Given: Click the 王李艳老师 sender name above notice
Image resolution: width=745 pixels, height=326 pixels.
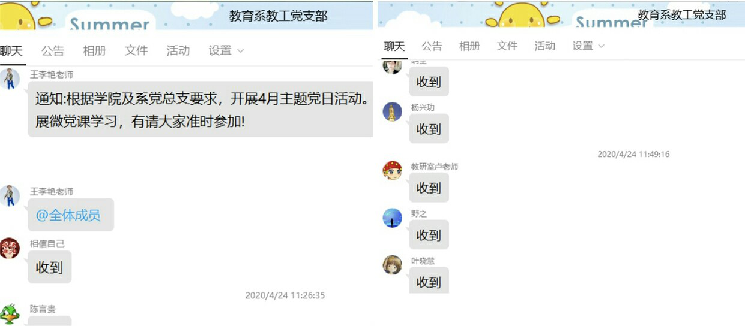Looking at the screenshot, I should pos(52,74).
